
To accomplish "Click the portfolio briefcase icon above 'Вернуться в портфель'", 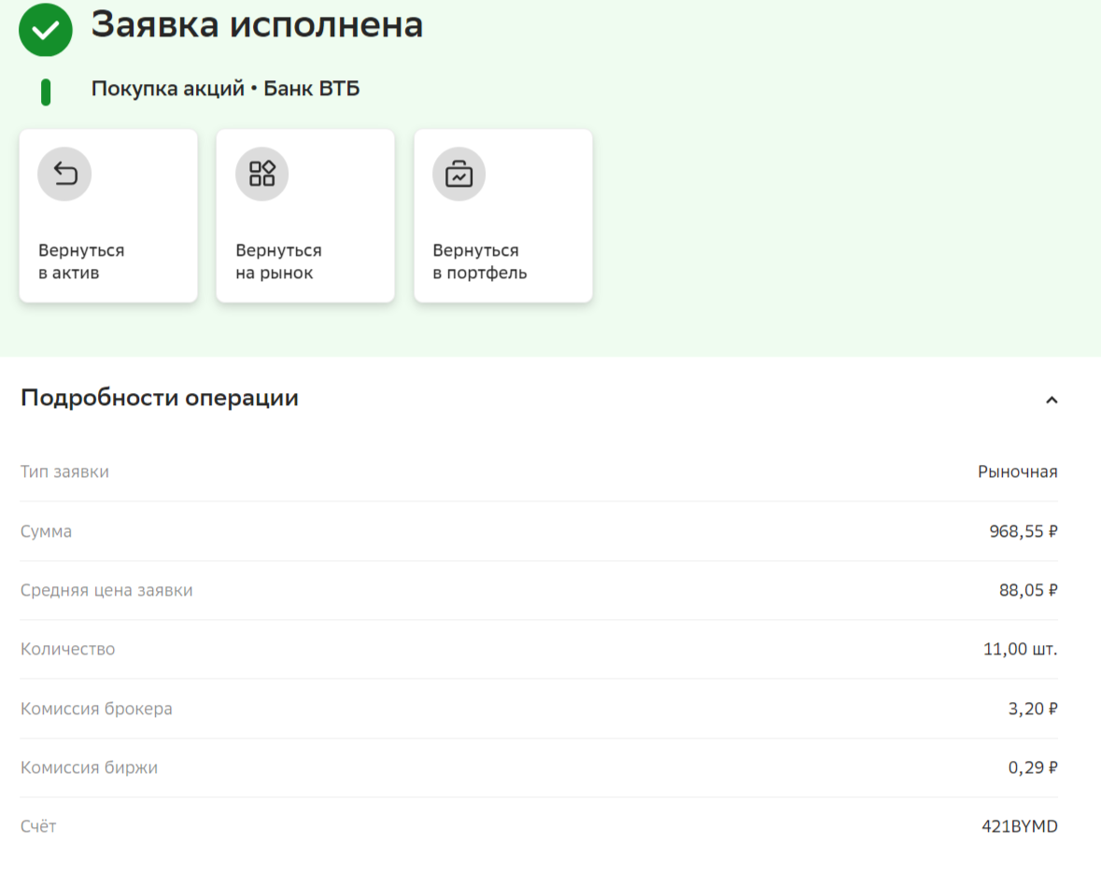I will coord(459,174).
